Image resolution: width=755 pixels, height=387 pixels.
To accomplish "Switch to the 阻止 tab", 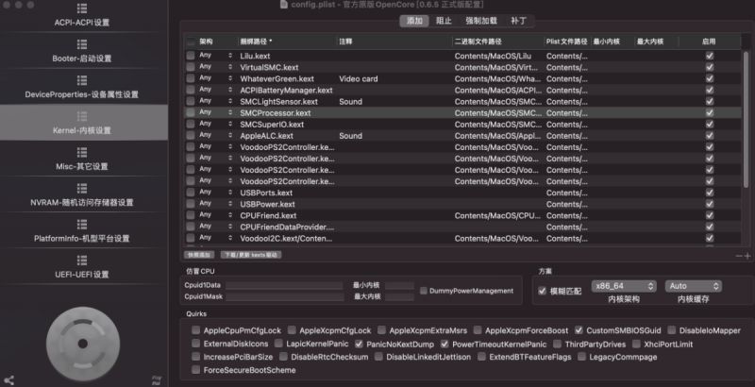I will click(x=444, y=21).
